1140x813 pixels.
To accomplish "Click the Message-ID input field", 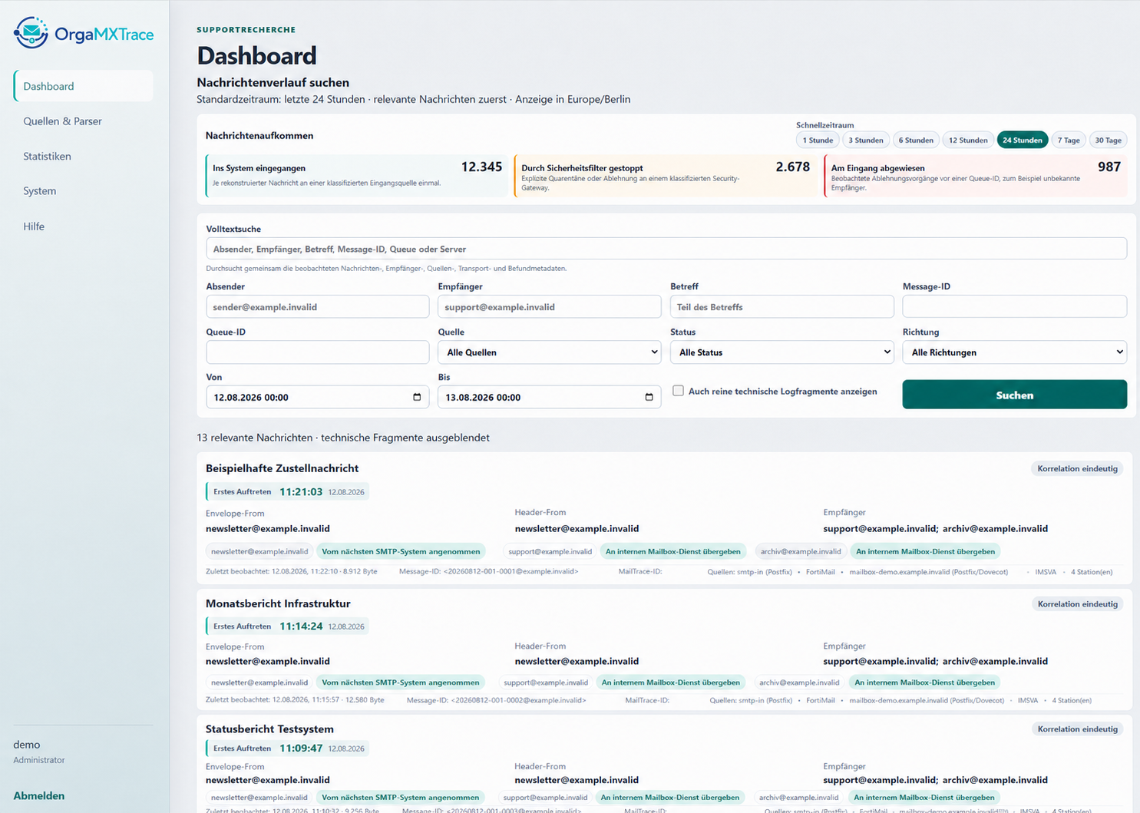I will click(1014, 307).
